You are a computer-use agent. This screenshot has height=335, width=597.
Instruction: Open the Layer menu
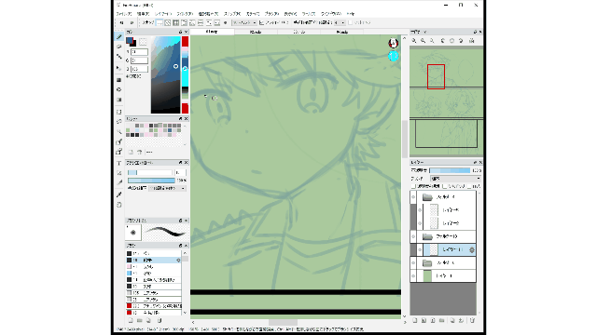point(163,14)
